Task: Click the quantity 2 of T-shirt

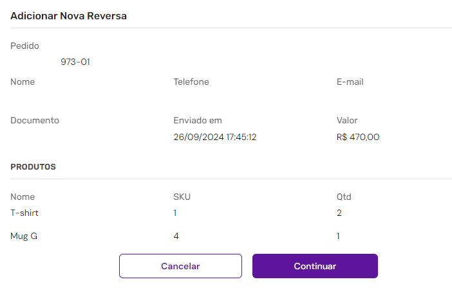Action: [x=339, y=213]
